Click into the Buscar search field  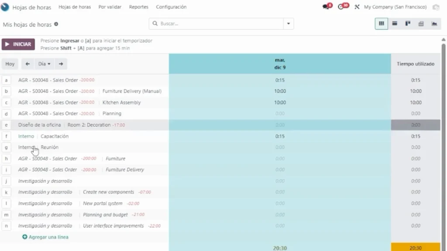[218, 24]
